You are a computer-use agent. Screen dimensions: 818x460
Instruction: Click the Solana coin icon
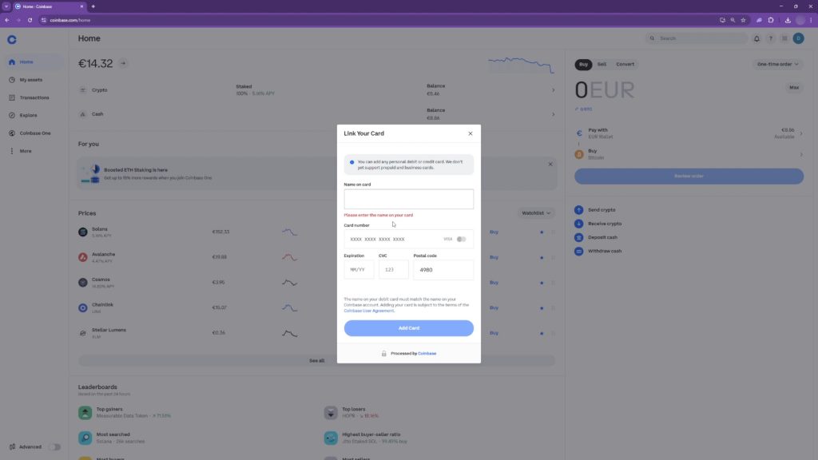pos(82,232)
